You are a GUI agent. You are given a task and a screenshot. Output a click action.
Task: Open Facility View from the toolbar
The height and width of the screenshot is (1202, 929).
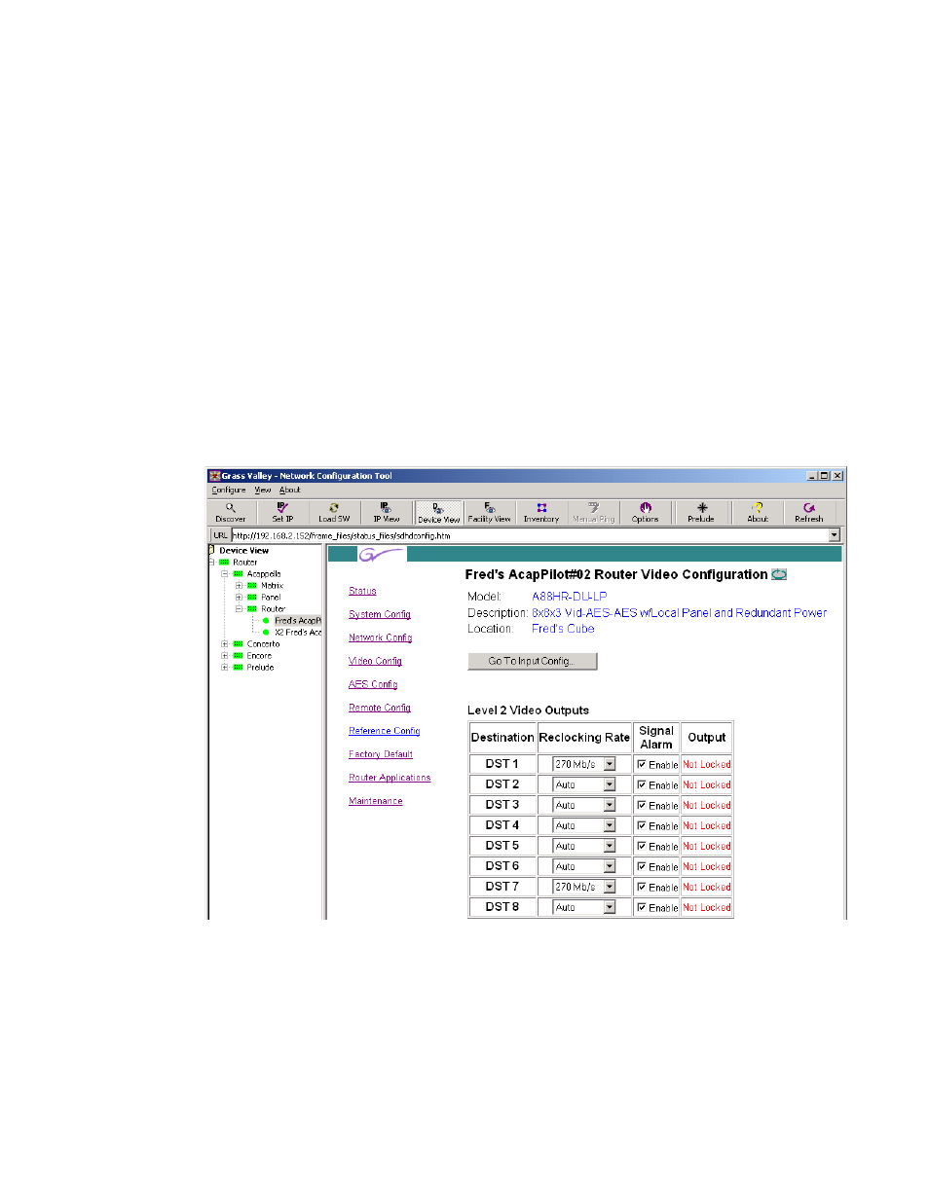point(490,512)
